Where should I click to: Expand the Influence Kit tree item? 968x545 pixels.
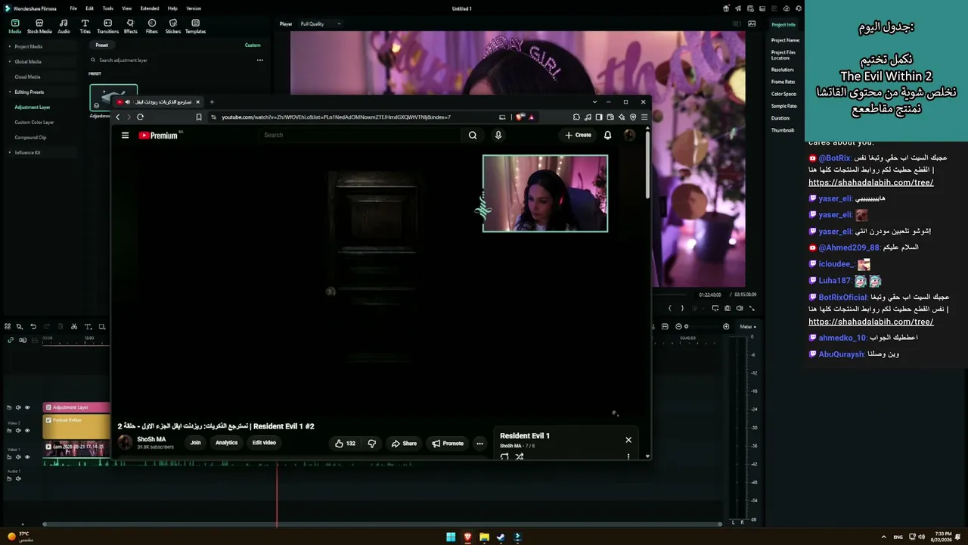coord(10,152)
